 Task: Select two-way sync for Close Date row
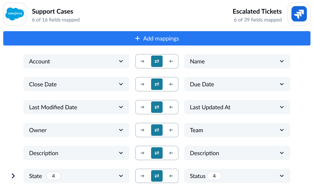(157, 84)
